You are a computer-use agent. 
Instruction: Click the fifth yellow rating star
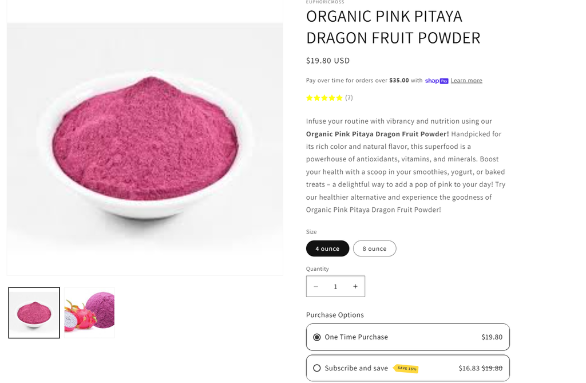pyautogui.click(x=339, y=98)
